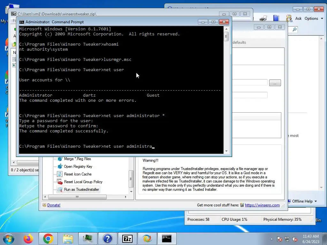Close the Windows Help window

tap(319, 9)
